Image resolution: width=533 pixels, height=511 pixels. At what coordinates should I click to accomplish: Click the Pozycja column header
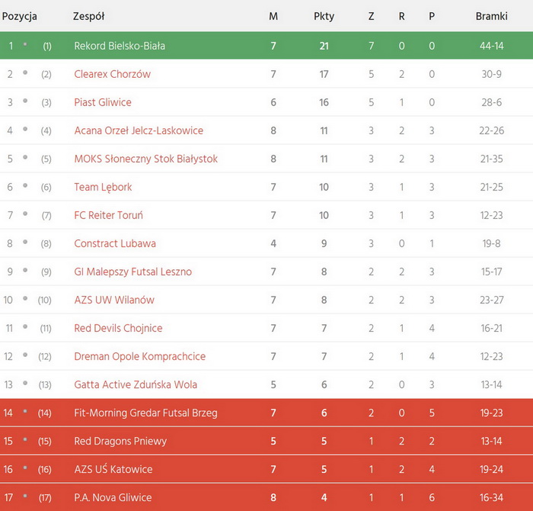pyautogui.click(x=20, y=16)
